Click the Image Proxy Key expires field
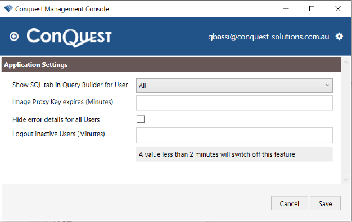 [x=234, y=103]
